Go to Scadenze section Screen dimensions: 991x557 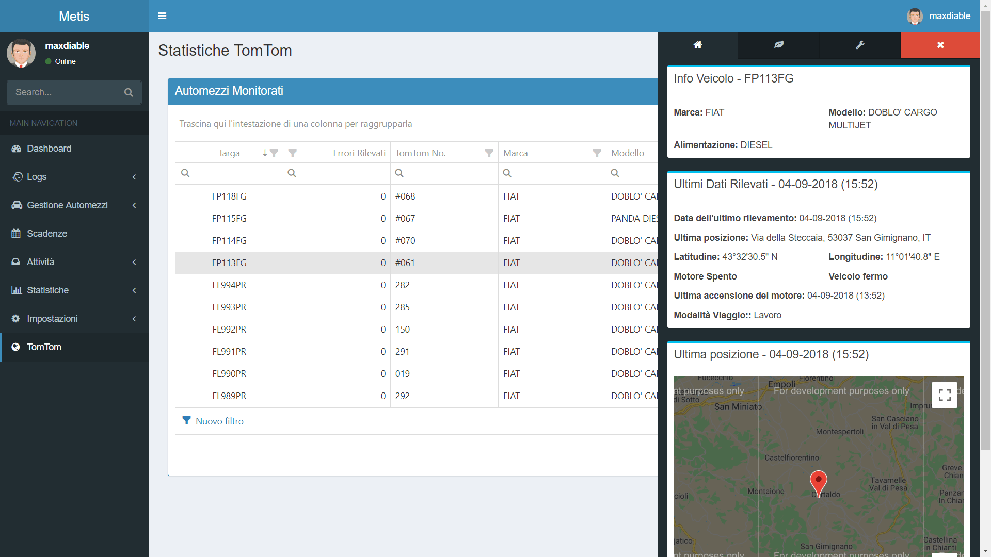click(x=47, y=234)
